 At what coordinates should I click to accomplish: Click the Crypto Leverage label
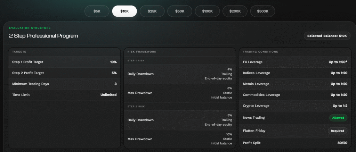point(256,106)
